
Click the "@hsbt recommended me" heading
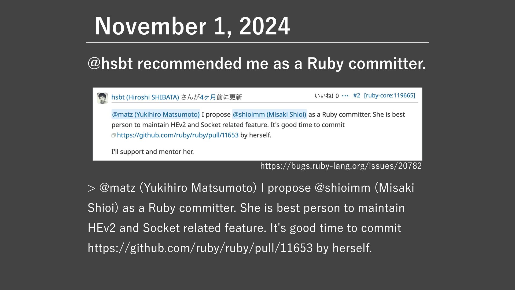click(x=257, y=64)
